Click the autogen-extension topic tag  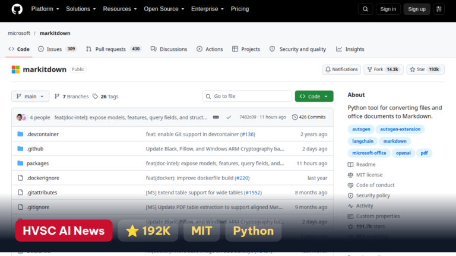pos(400,129)
